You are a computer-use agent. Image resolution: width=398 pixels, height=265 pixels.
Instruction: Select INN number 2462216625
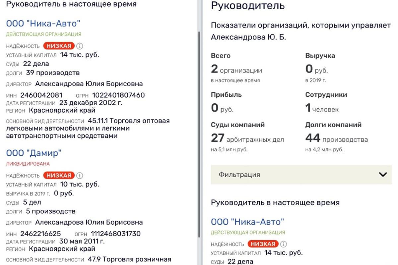click(x=40, y=234)
